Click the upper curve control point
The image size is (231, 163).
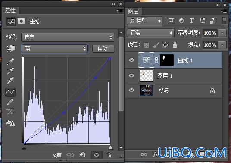95,78
